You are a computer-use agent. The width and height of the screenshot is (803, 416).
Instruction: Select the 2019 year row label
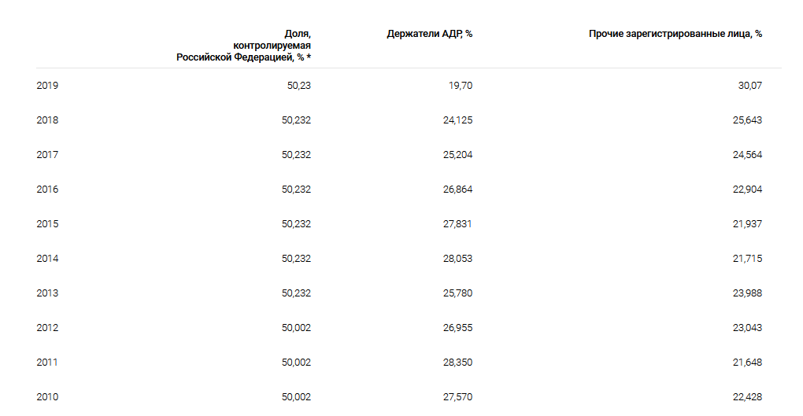point(47,86)
